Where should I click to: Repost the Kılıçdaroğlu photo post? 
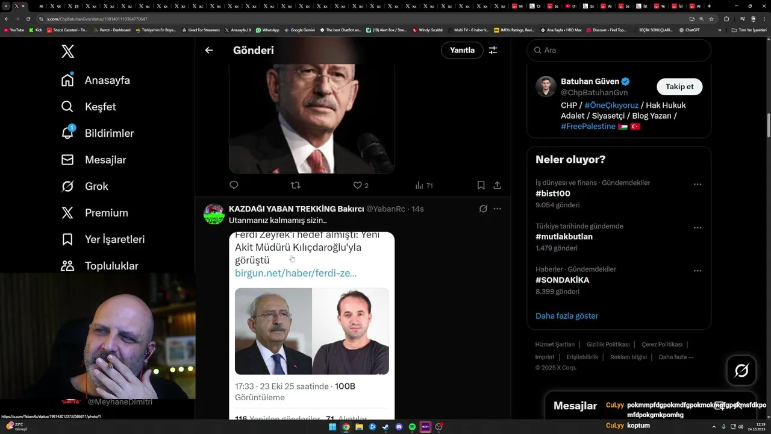pos(295,186)
